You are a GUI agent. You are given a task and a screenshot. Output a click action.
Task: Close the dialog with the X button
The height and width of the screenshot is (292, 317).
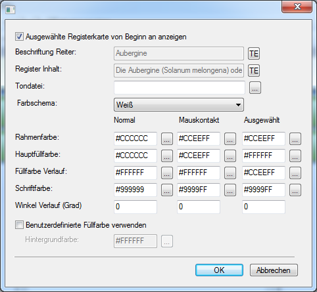297,7
